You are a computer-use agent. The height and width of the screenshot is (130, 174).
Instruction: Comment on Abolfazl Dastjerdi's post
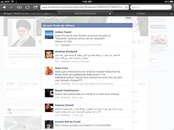[x=65, y=61]
